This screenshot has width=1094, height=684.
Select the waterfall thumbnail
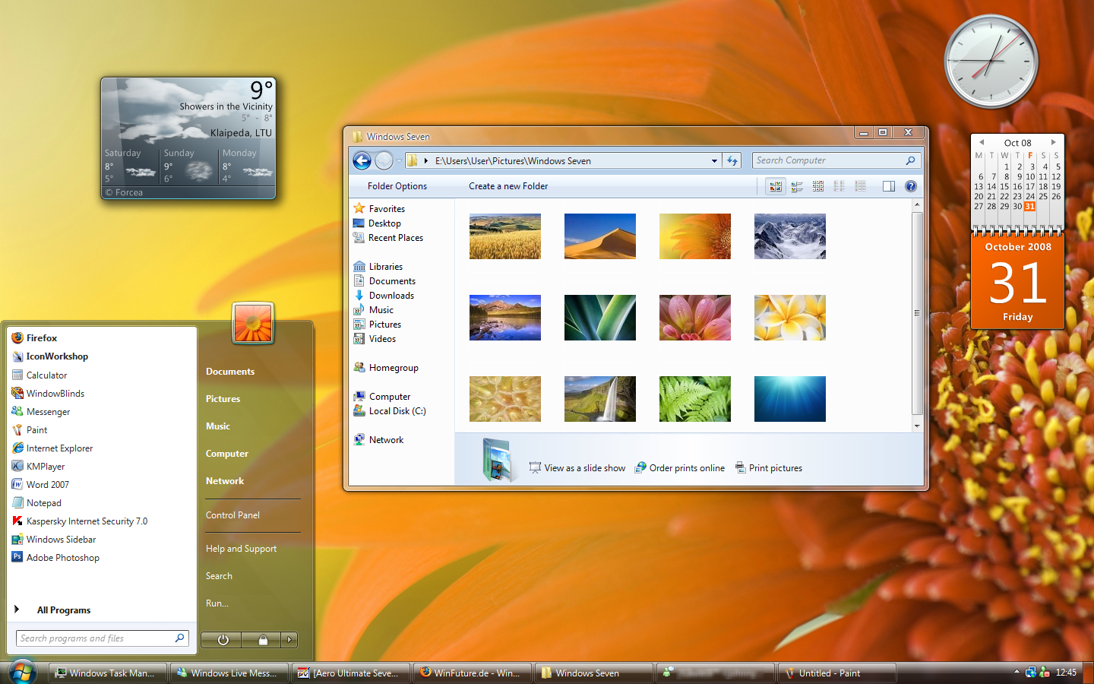click(600, 399)
